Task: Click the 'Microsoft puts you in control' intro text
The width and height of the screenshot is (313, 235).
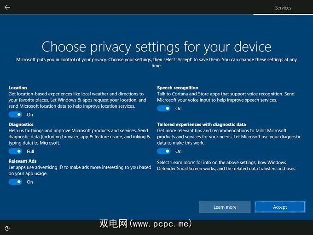Action: [x=156, y=63]
